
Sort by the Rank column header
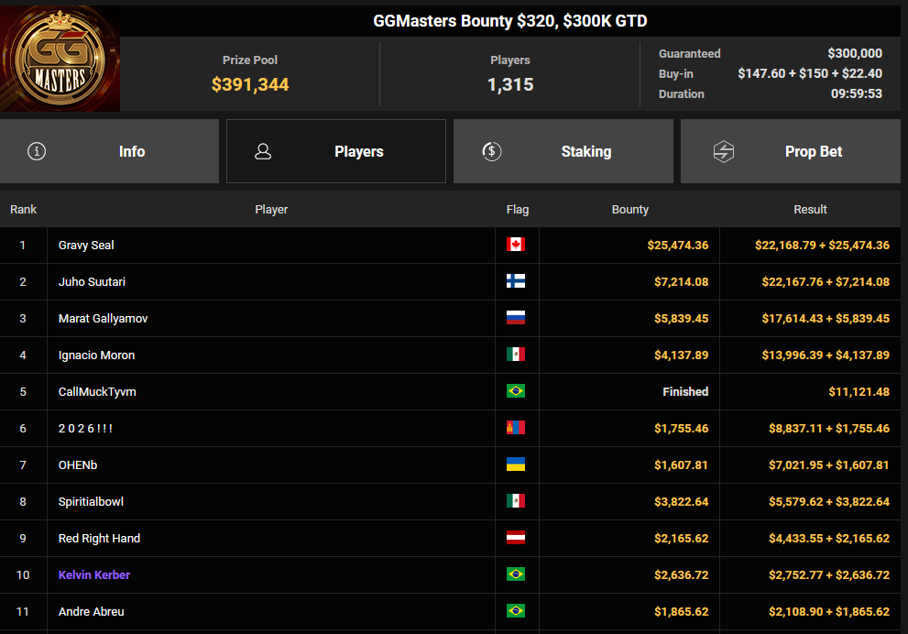coord(24,210)
